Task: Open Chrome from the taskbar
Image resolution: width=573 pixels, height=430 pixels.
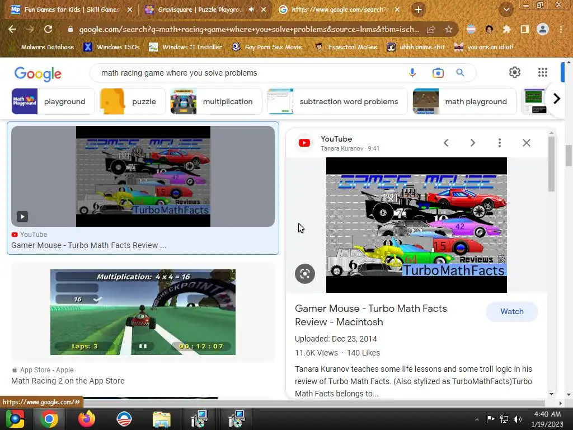Action: [49, 419]
